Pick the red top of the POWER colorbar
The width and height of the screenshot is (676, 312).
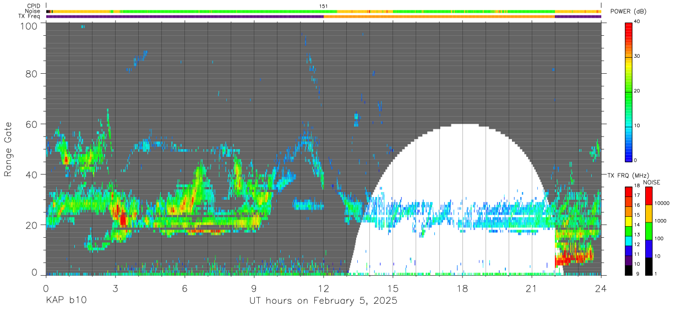[x=628, y=26]
